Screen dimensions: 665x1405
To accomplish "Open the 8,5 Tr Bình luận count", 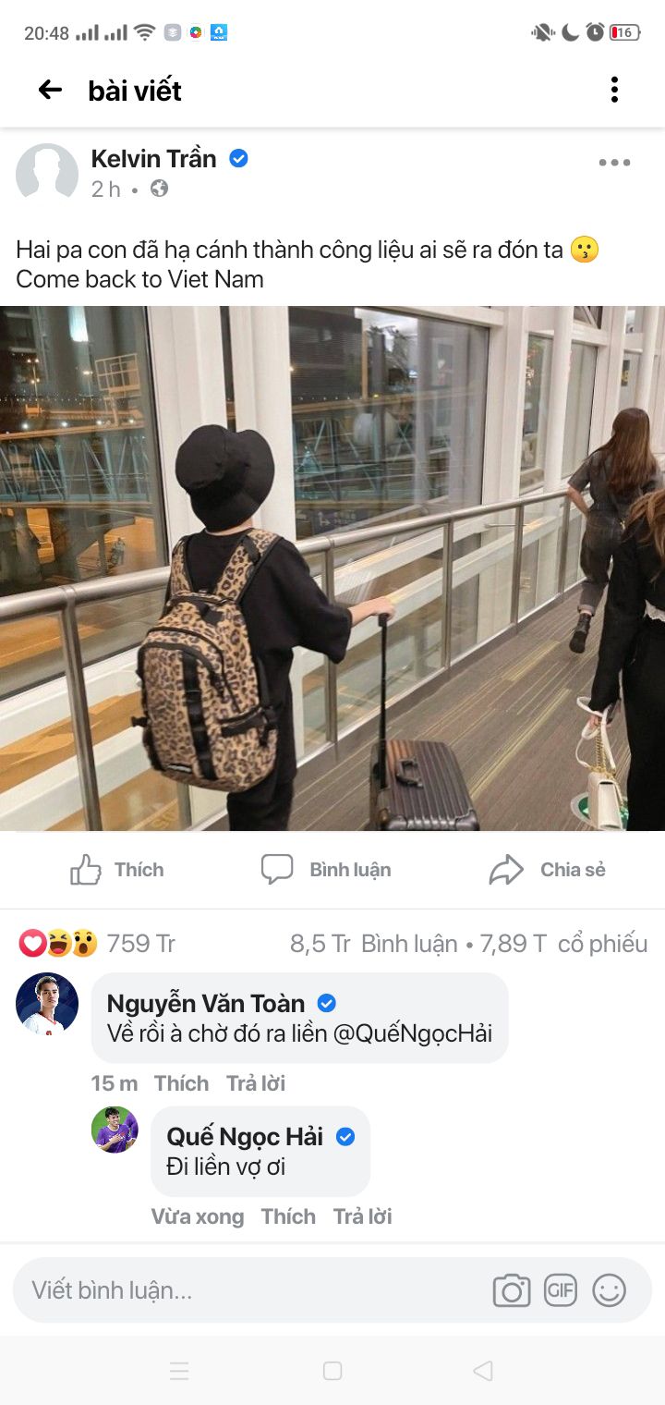I will (374, 944).
